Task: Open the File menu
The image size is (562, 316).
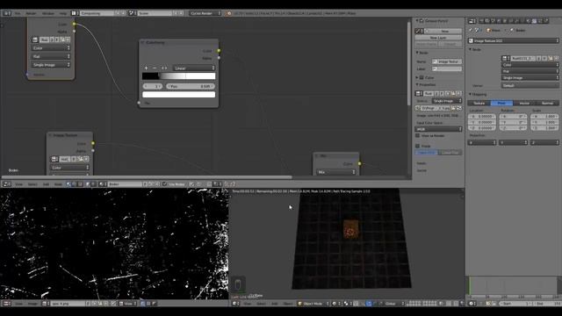Action: pyautogui.click(x=18, y=13)
